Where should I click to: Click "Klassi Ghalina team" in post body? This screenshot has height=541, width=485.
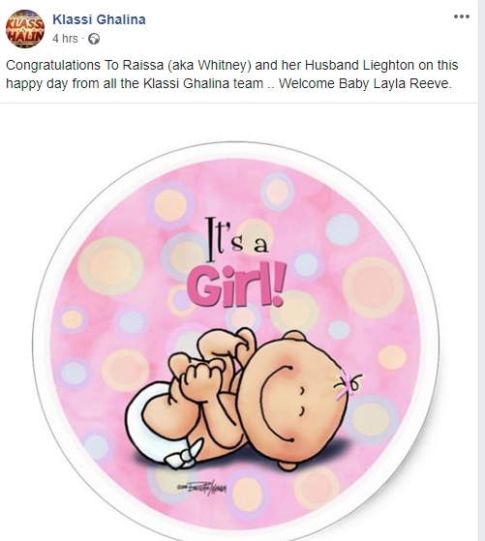click(x=203, y=84)
